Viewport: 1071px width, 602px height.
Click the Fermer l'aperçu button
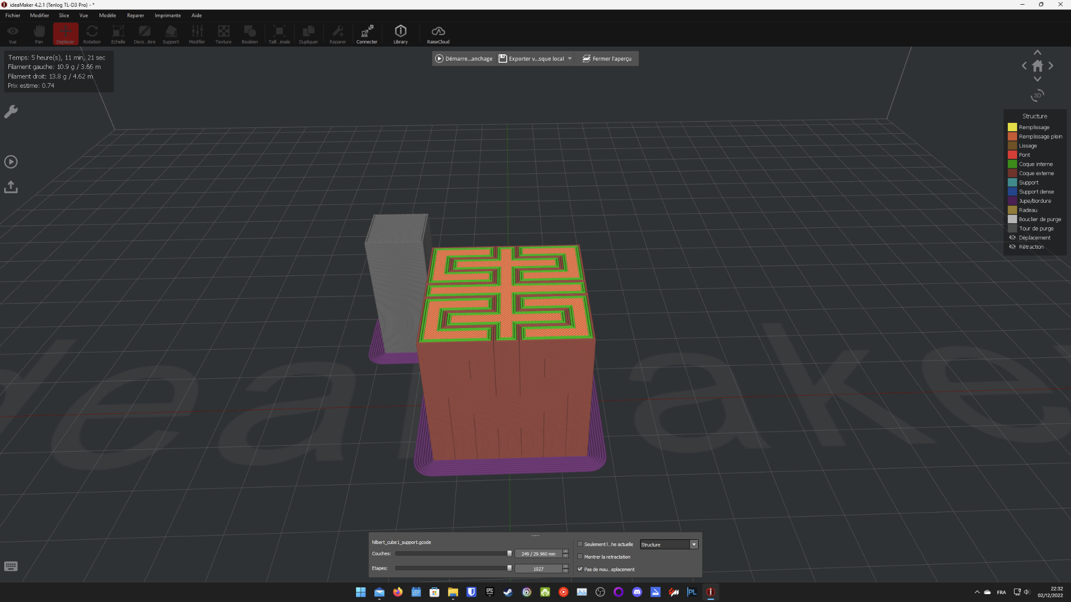(607, 59)
